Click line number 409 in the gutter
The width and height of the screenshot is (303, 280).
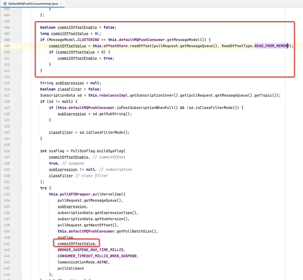7,46
